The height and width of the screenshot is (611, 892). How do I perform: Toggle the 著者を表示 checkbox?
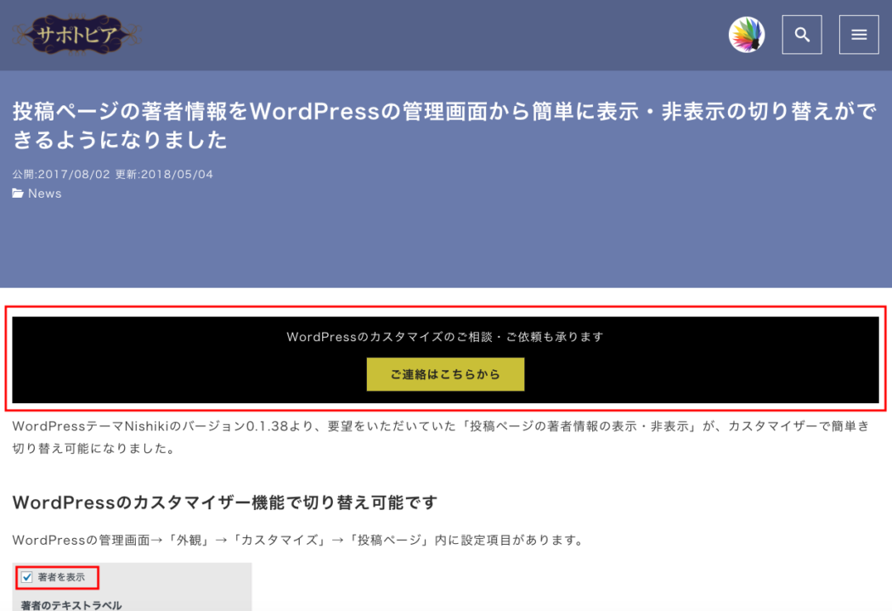coord(26,577)
